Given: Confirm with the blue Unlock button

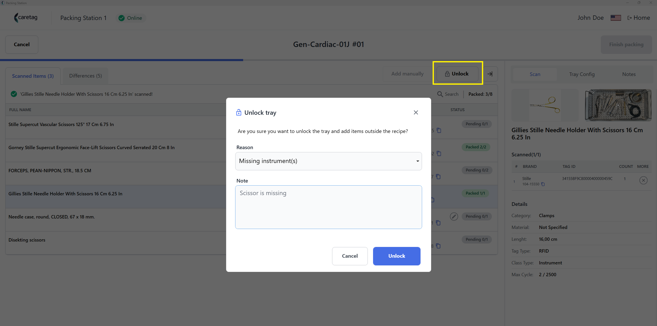Looking at the screenshot, I should [396, 256].
